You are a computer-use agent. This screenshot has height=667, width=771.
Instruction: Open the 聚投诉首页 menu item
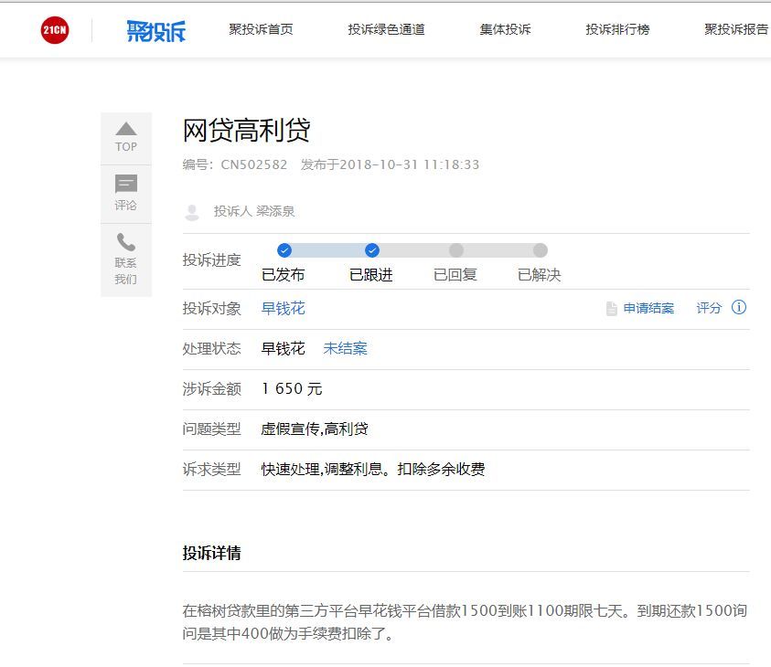coord(264,28)
